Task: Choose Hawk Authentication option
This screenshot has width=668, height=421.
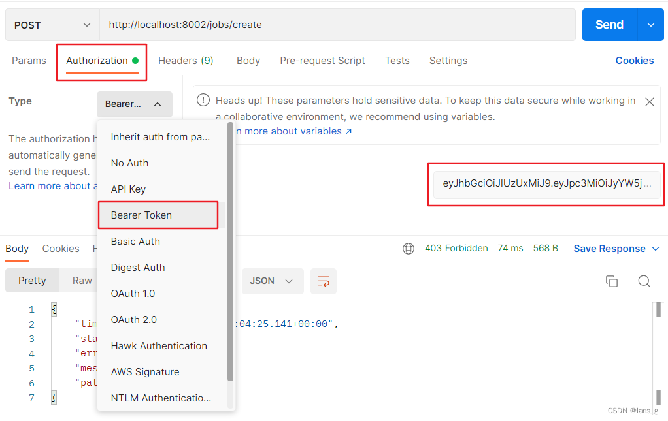Action: [162, 346]
